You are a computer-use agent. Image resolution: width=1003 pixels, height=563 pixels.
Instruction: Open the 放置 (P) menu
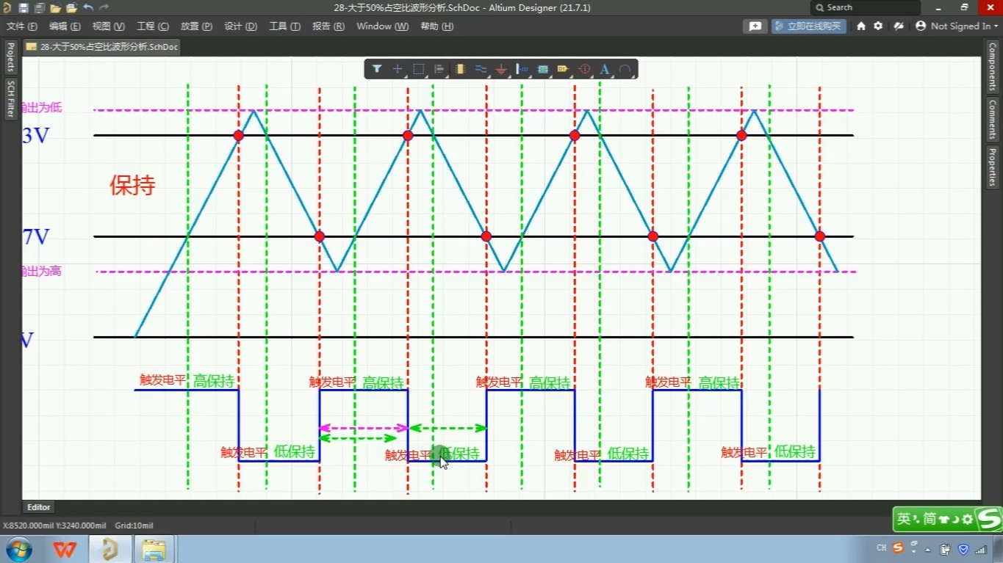coord(196,26)
